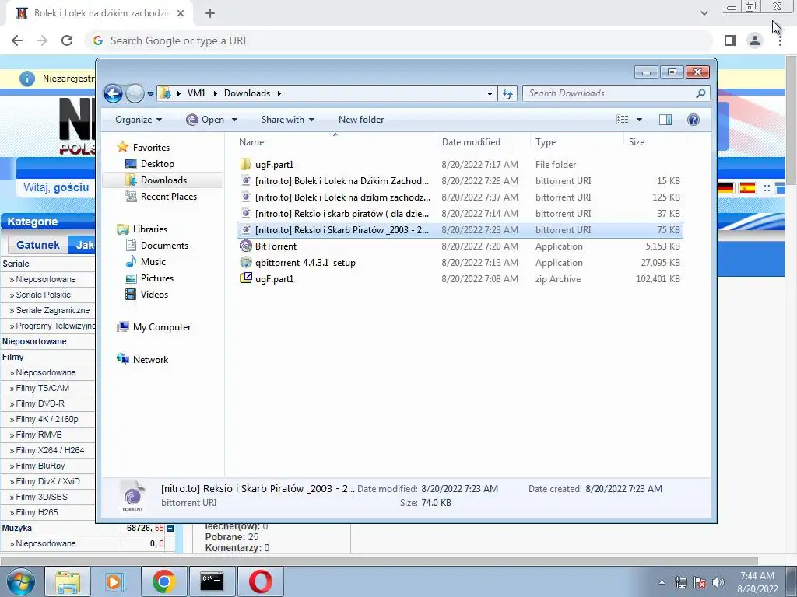
Task: Select Downloads in Favorites
Action: 163,180
